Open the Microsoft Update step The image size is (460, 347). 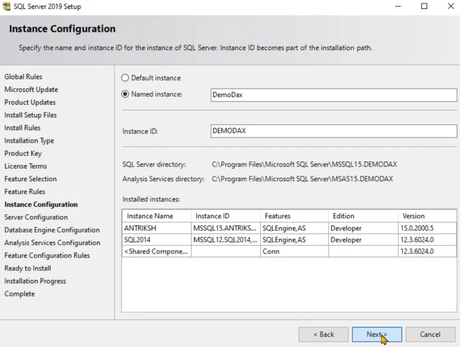tap(31, 89)
